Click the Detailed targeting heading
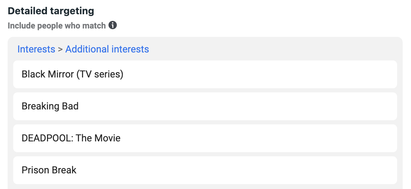This screenshot has height=189, width=411. pos(51,11)
